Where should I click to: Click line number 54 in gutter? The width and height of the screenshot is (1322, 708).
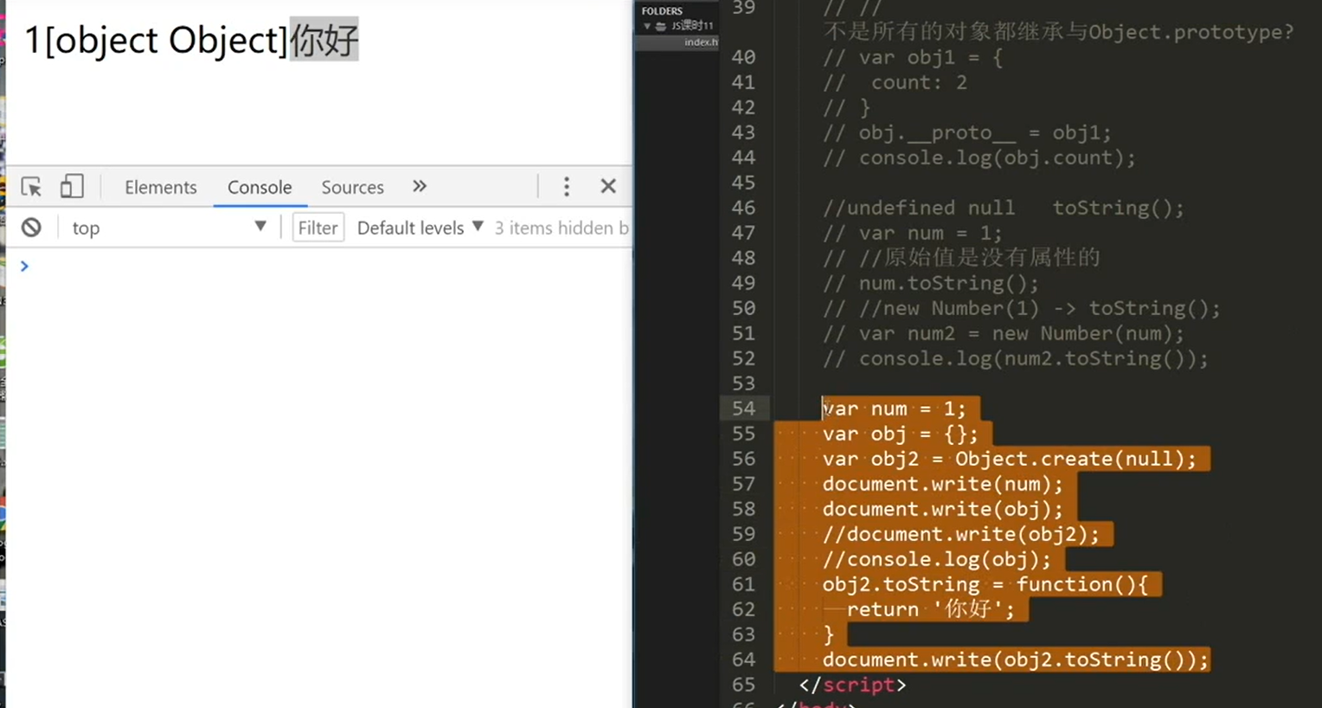(x=743, y=409)
